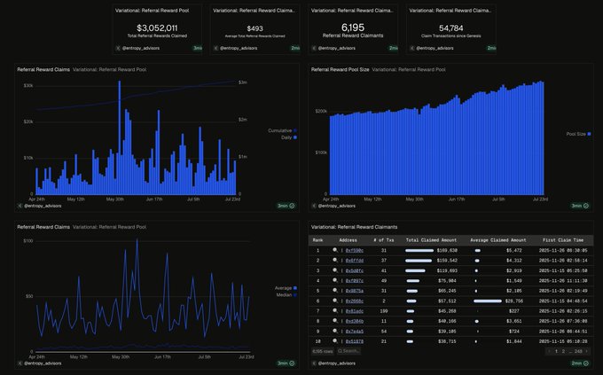Toggle Average series in line chart legend

[x=286, y=288]
